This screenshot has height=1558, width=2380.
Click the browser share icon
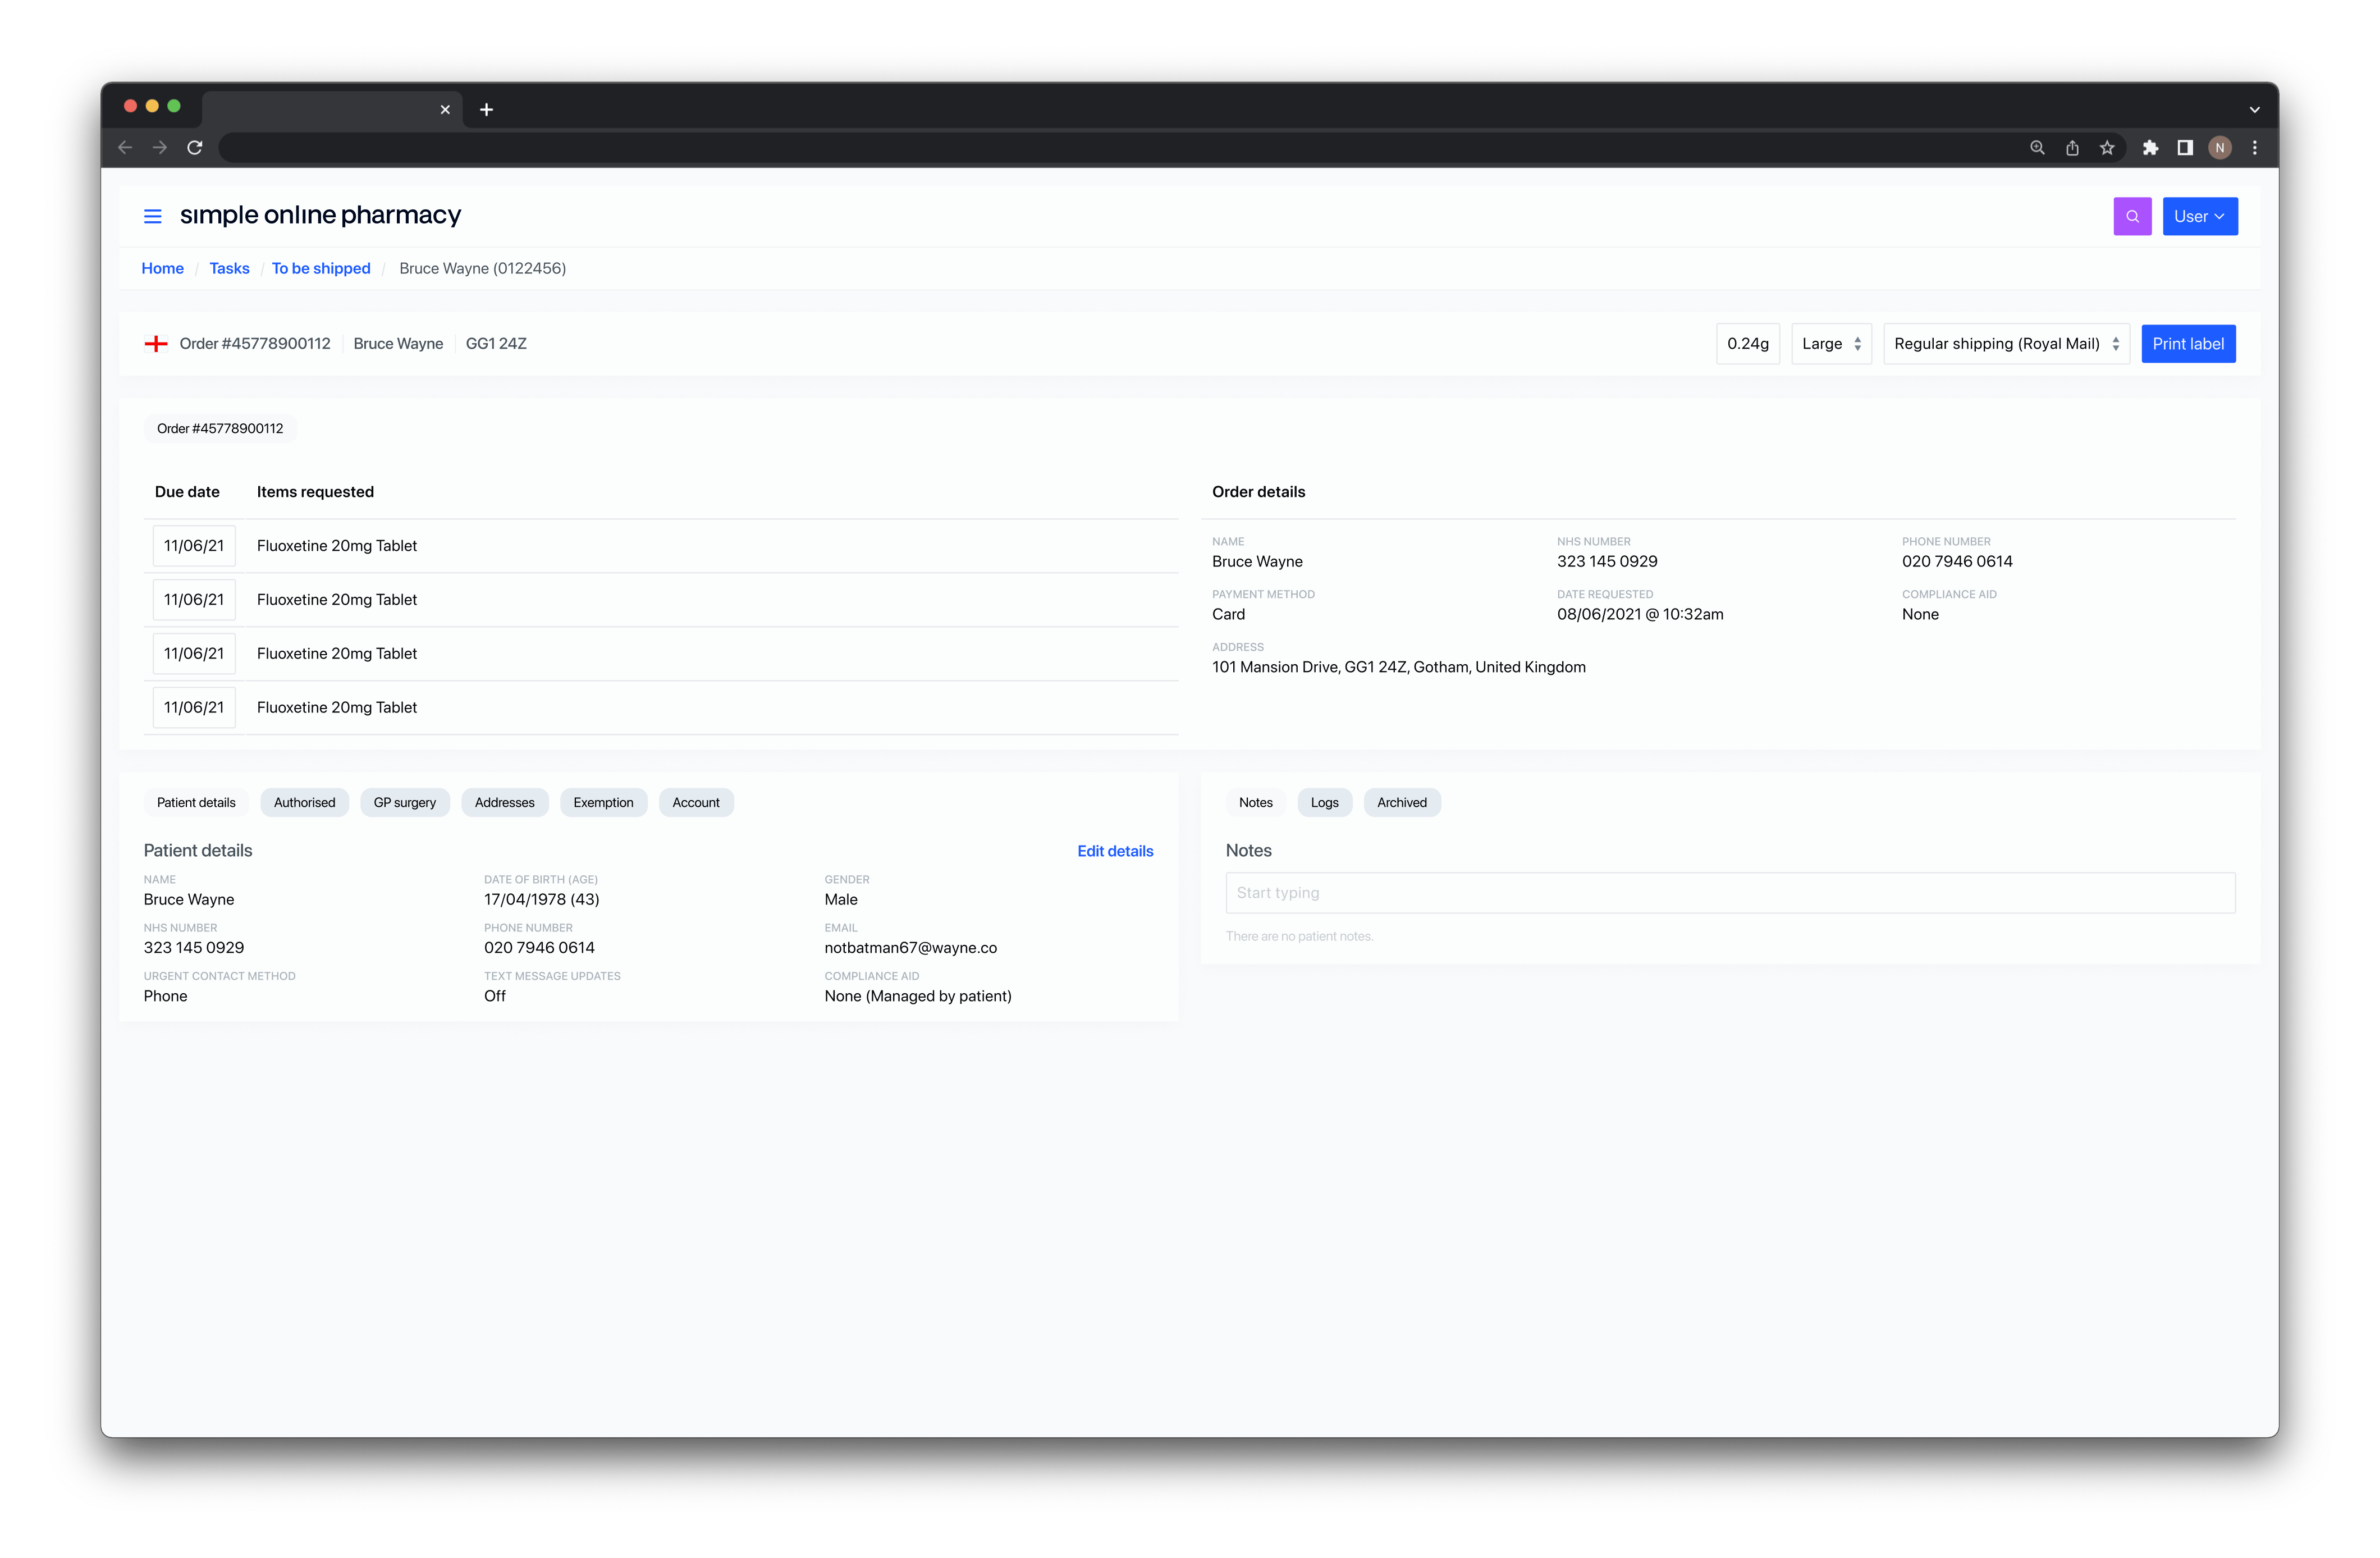click(x=2072, y=148)
